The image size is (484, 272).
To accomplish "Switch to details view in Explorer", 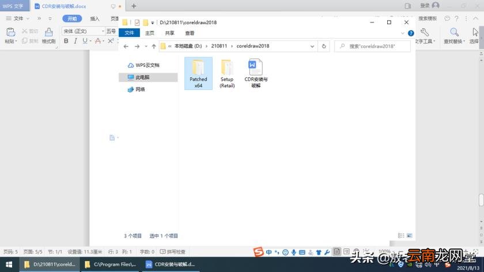I will pos(401,236).
